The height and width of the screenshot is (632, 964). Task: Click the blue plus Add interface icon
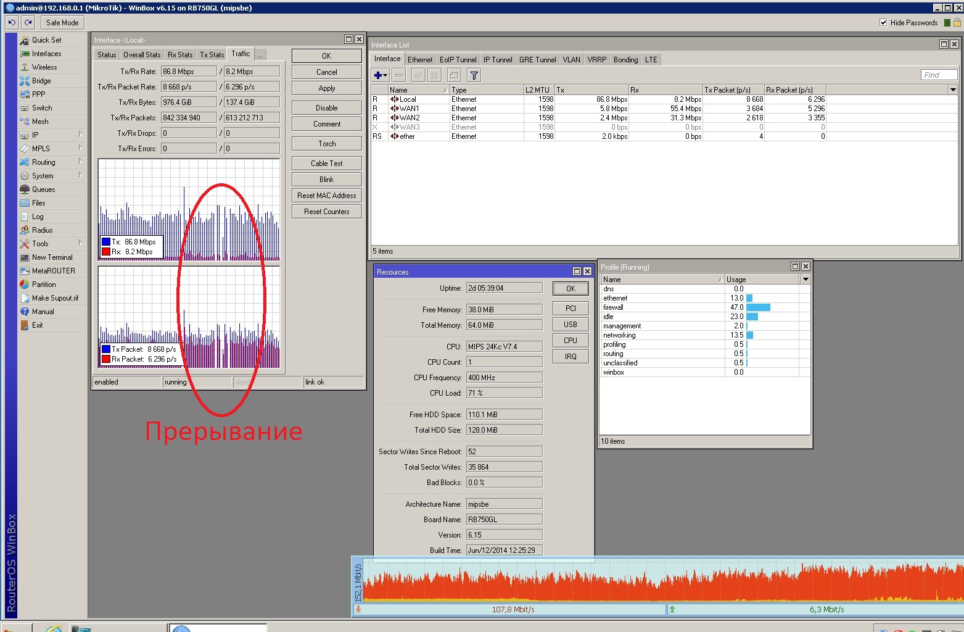pyautogui.click(x=379, y=75)
